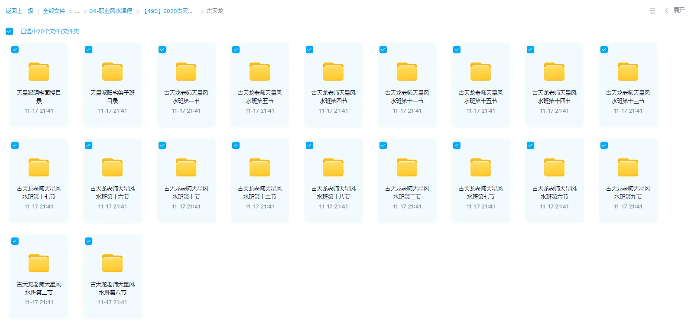
Task: Open folder icon for 水班第五节
Action: [x=259, y=71]
